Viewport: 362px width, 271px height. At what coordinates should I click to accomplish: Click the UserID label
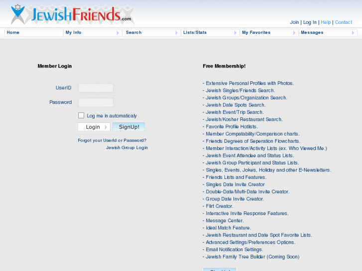click(x=64, y=88)
